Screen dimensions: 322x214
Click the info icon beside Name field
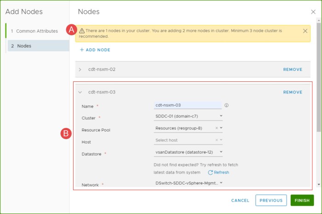click(x=226, y=105)
